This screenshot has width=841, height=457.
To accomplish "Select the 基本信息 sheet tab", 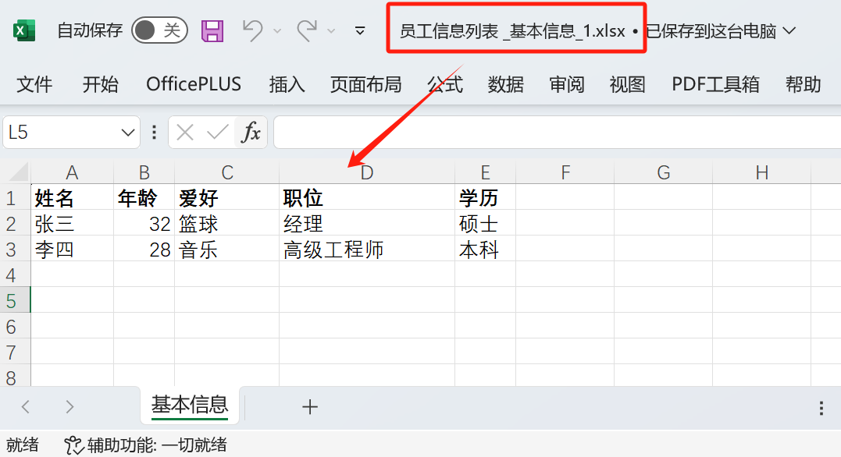I will click(x=189, y=406).
